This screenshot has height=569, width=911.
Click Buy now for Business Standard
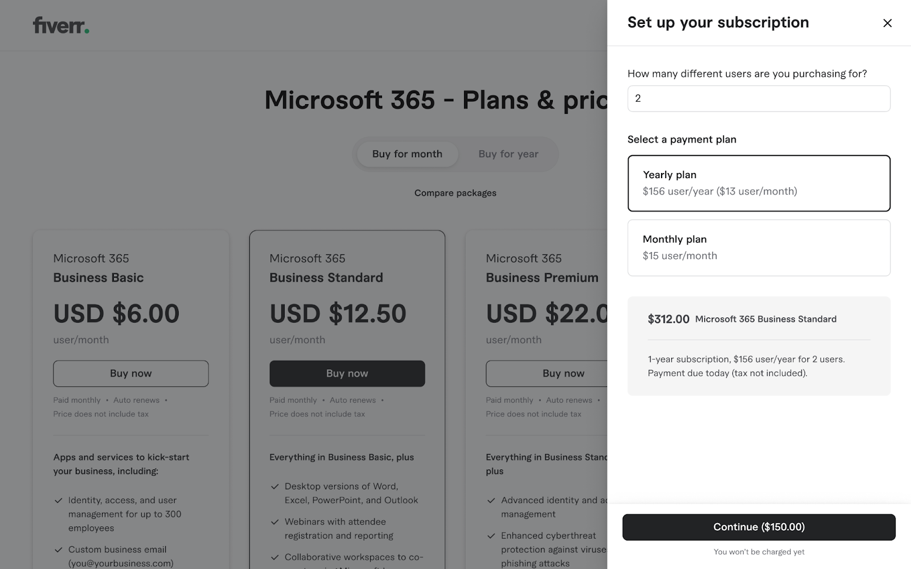point(347,373)
